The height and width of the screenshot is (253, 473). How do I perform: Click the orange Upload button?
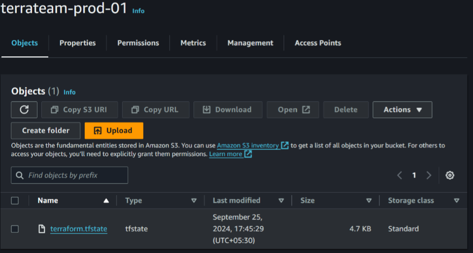point(114,130)
